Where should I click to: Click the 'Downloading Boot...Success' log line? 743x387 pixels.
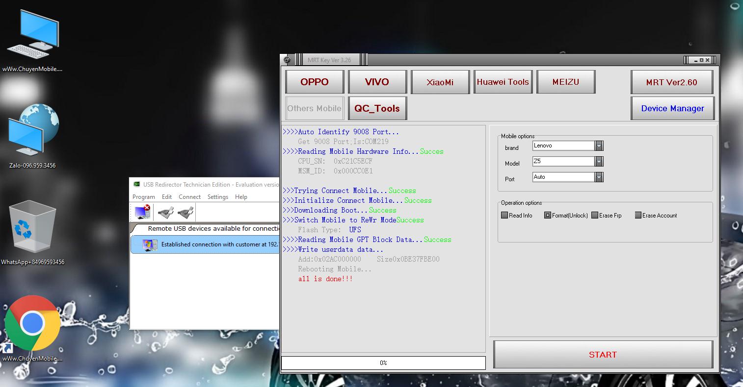point(339,210)
